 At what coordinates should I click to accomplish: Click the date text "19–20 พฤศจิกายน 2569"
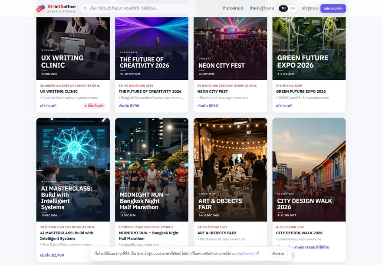coord(136,85)
